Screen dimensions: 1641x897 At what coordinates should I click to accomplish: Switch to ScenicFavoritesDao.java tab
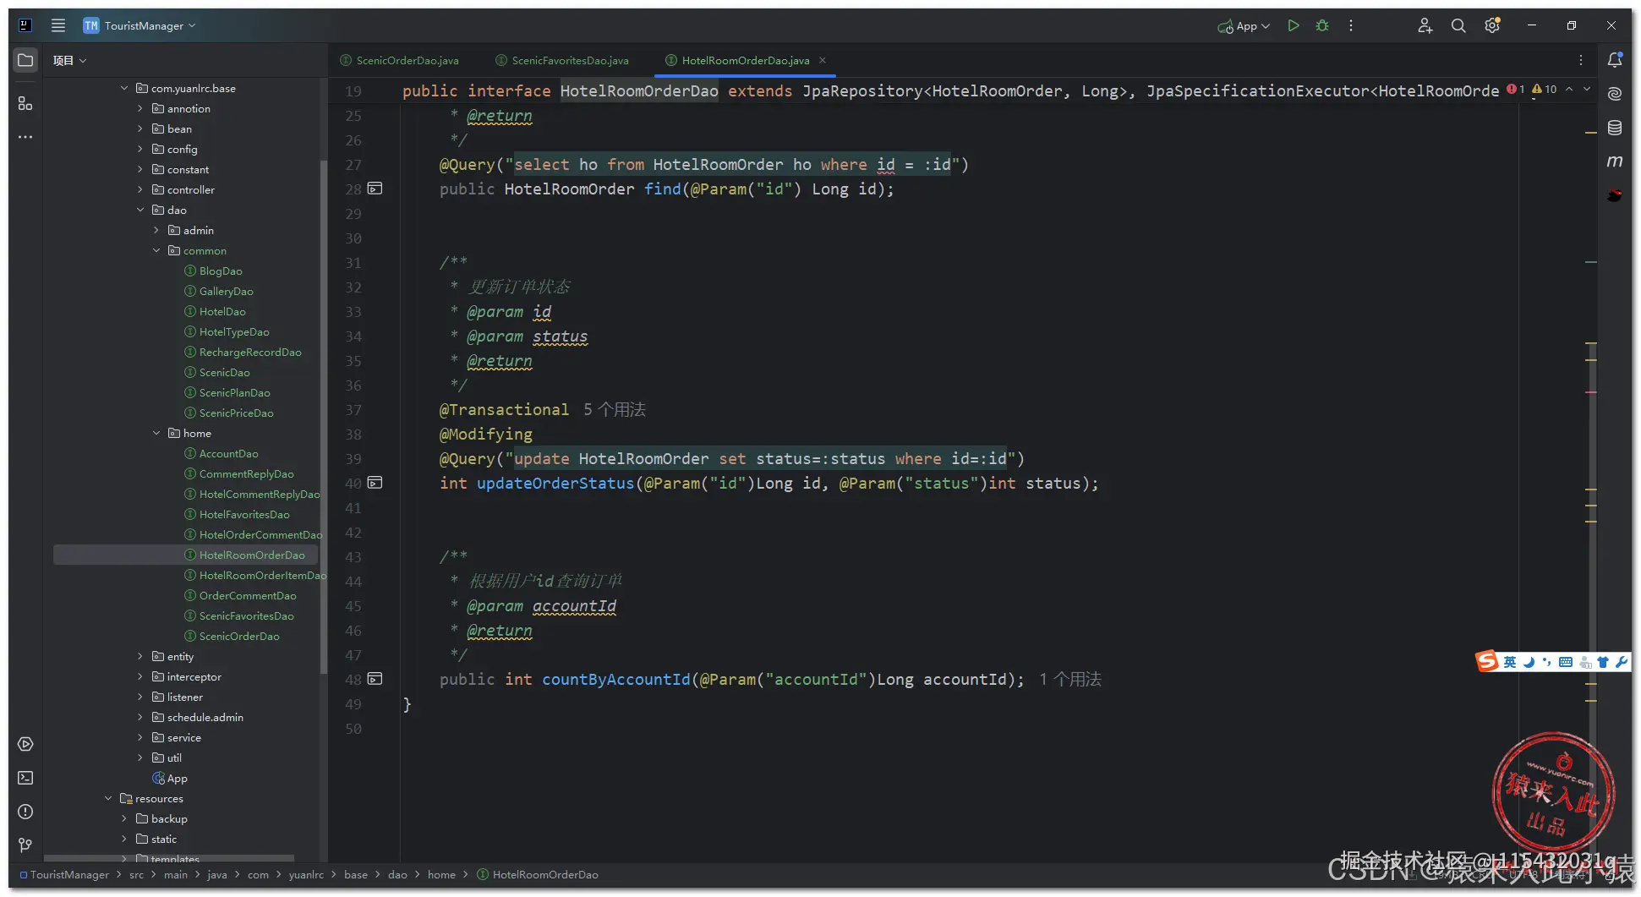562,60
